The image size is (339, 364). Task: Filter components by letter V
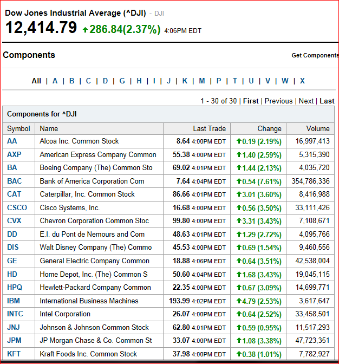[x=268, y=81]
